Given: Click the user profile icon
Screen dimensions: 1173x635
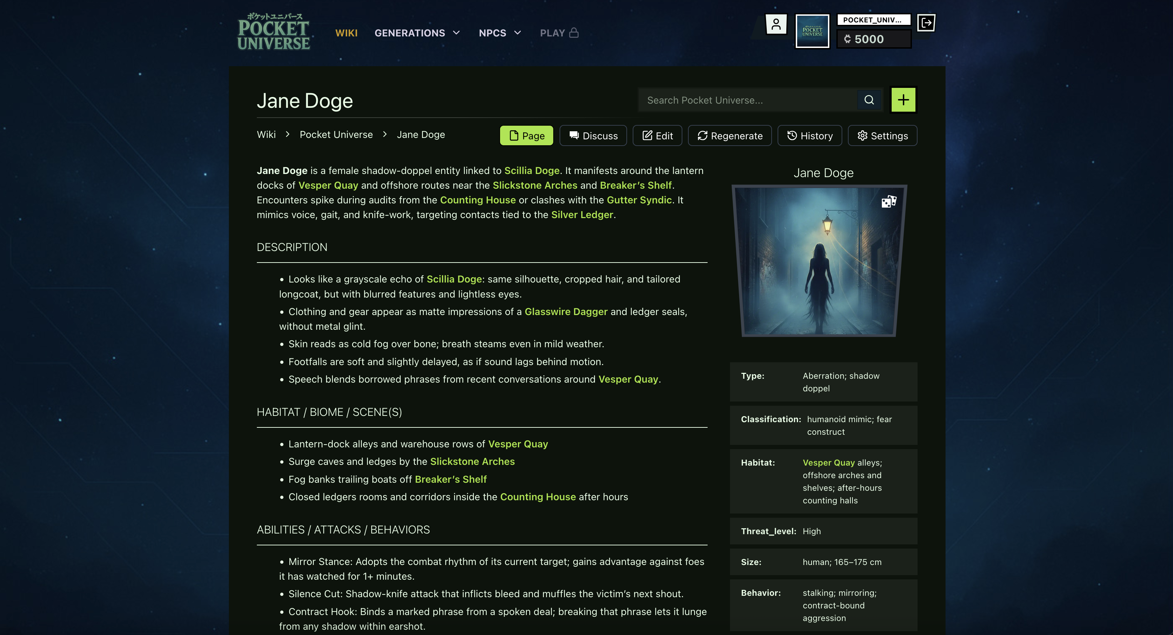Looking at the screenshot, I should click(776, 24).
